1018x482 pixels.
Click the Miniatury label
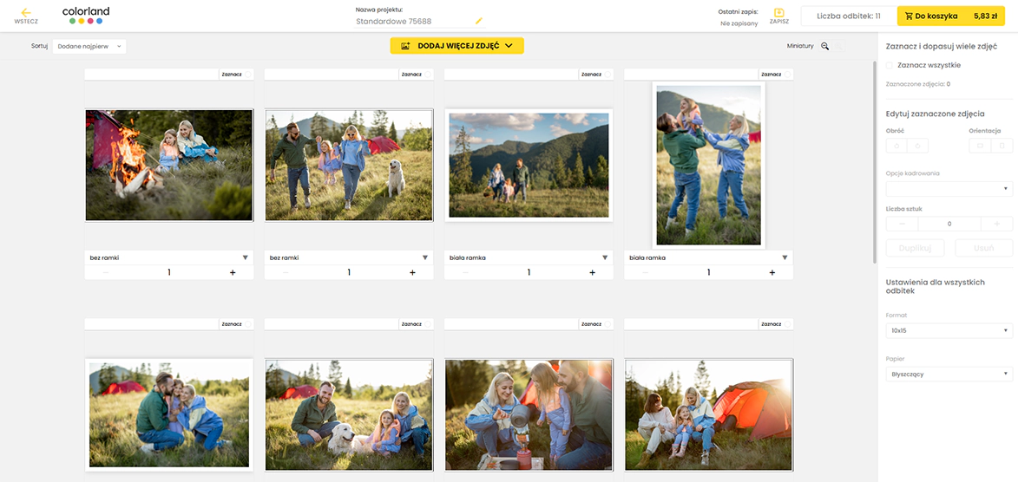tap(800, 46)
